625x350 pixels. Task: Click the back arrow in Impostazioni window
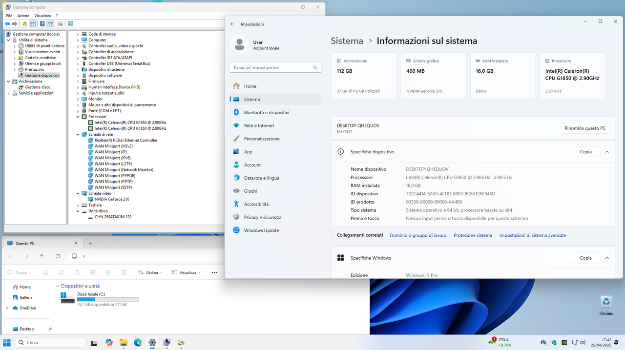[x=232, y=24]
